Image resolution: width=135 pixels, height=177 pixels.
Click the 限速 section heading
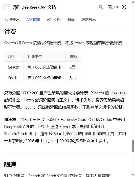pyautogui.click(x=10, y=165)
